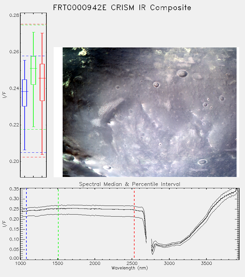Click the 2000 tick label on wavelength axis
245x277 pixels.
click(95, 264)
